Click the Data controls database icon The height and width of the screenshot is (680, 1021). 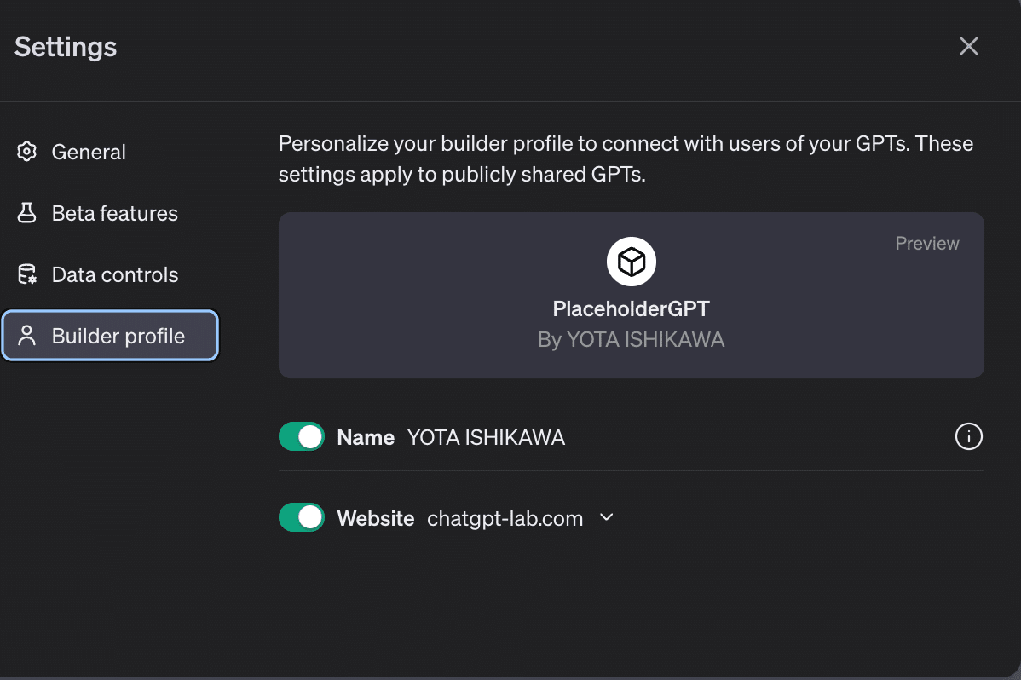(x=27, y=274)
